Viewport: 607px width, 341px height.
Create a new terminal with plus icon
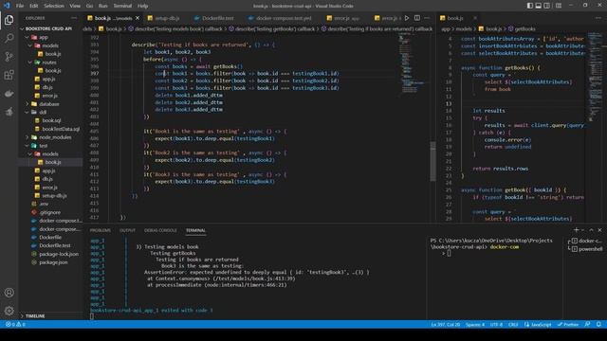[576, 230]
